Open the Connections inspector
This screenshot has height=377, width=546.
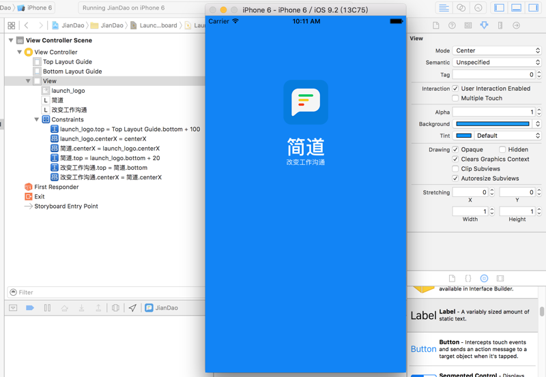[x=517, y=25]
